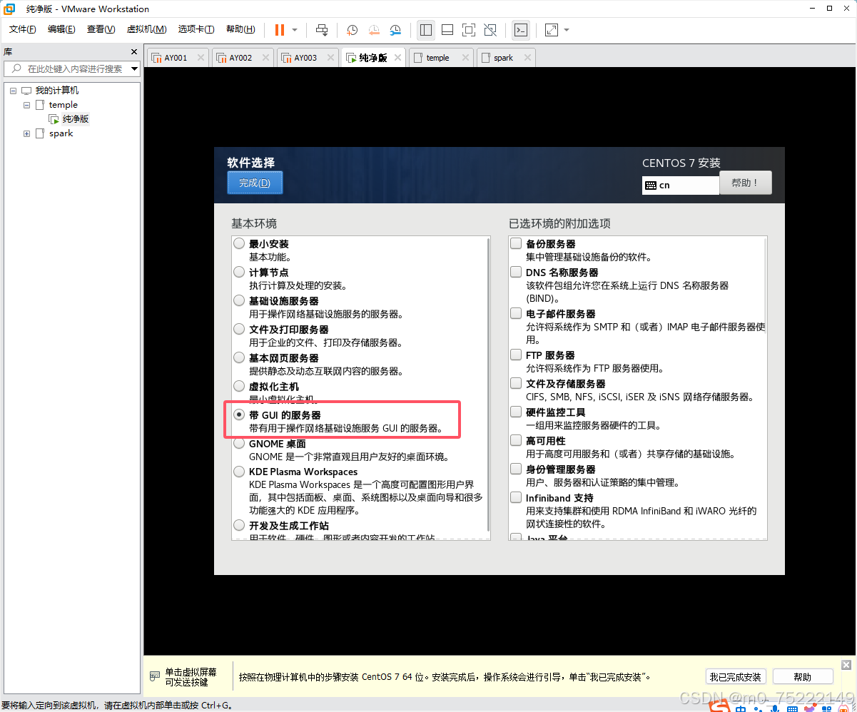Click the keyboard icon beside cn layout
857x712 pixels.
point(649,185)
